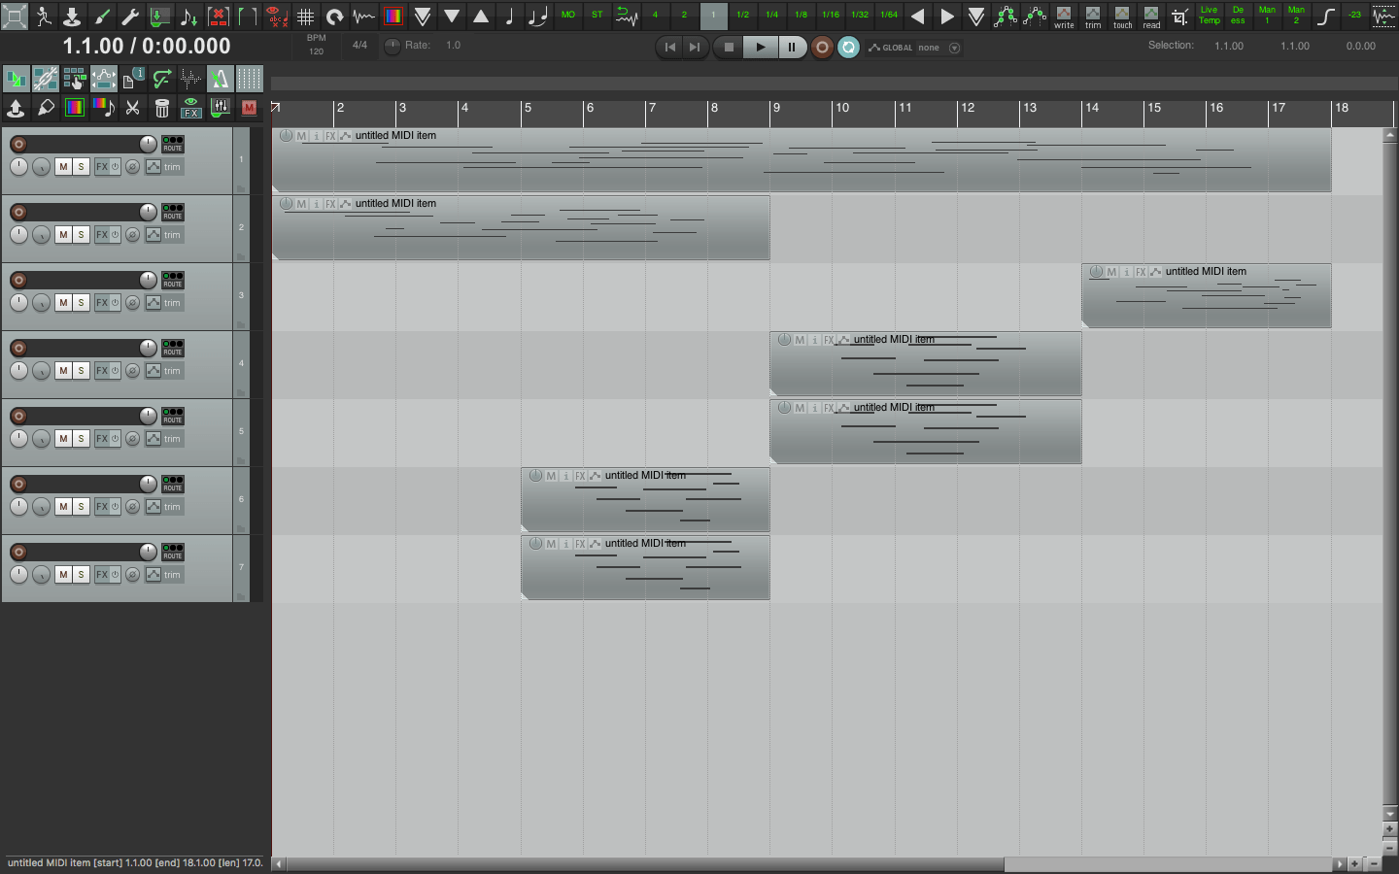The width and height of the screenshot is (1399, 874).
Task: Click the scissors icon in lower toolbar
Action: pos(133,108)
